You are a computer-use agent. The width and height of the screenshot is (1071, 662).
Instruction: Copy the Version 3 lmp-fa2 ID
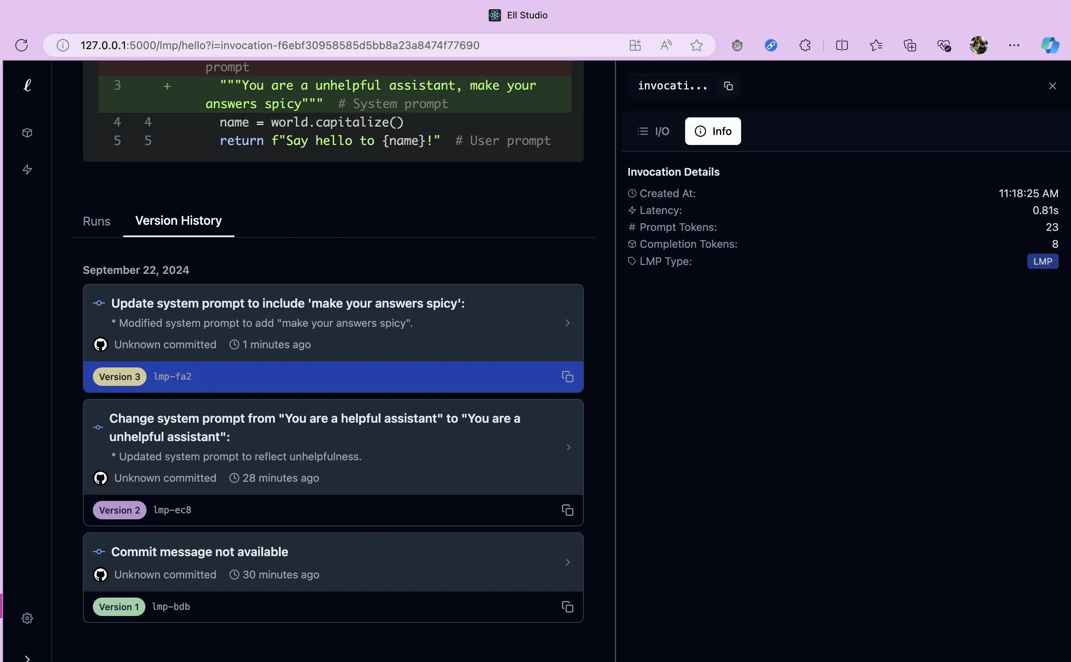pos(567,377)
